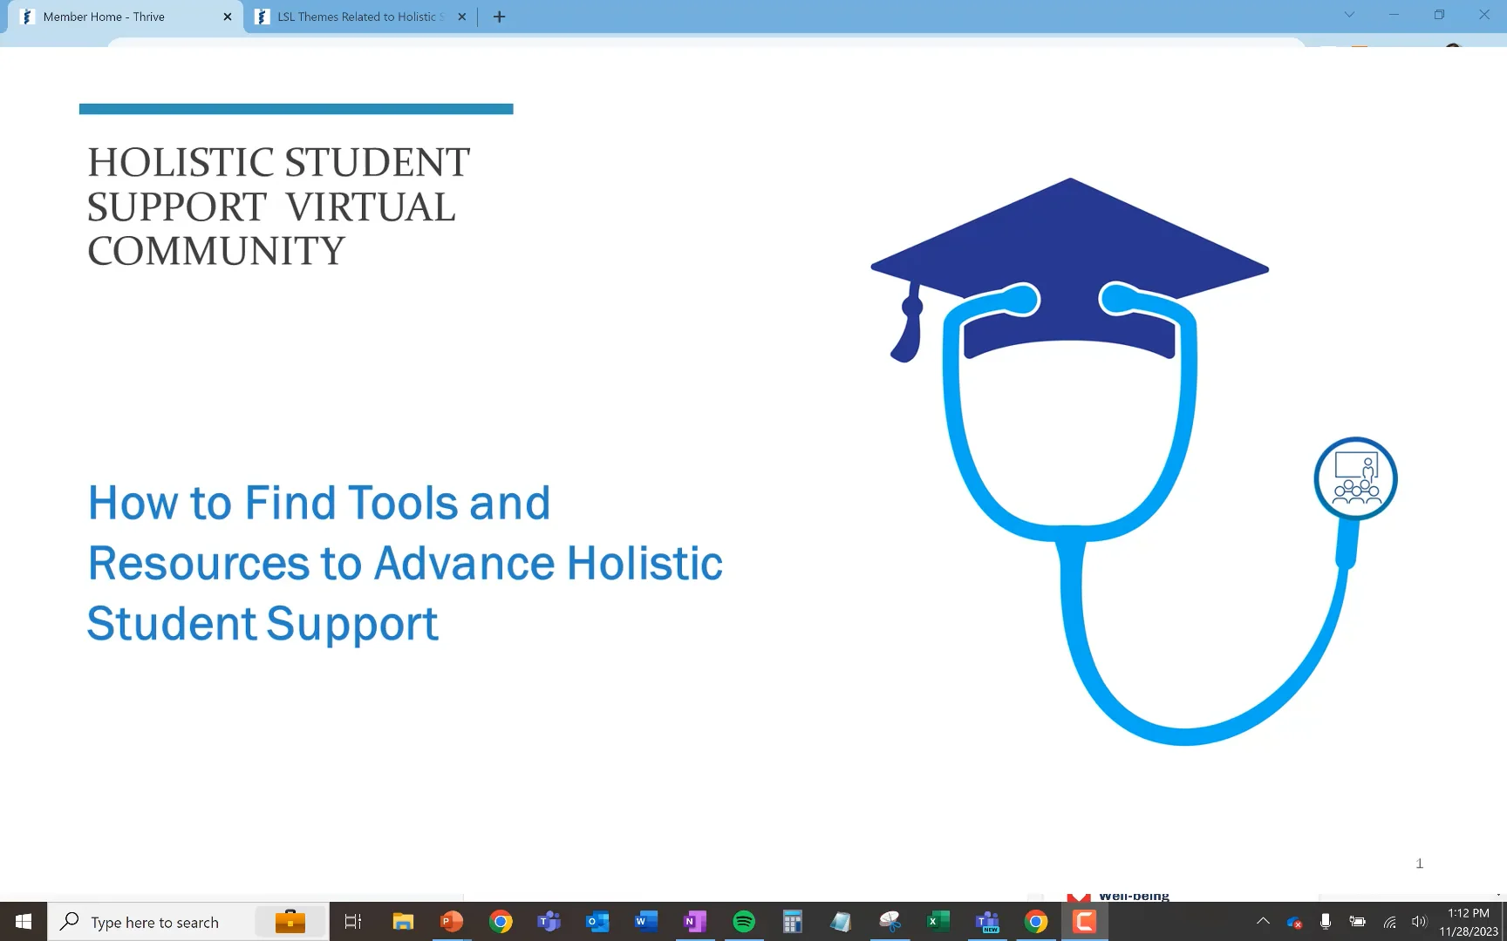Open OneNote from the taskbar
The width and height of the screenshot is (1507, 941).
pyautogui.click(x=694, y=921)
